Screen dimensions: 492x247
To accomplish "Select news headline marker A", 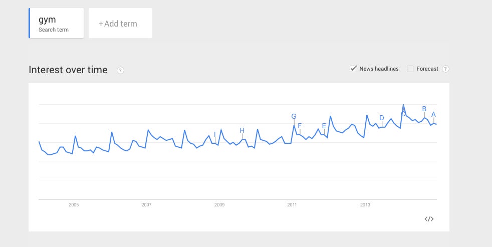I will 434,114.
